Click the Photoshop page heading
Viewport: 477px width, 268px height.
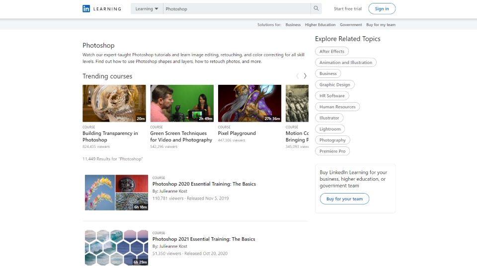98,46
